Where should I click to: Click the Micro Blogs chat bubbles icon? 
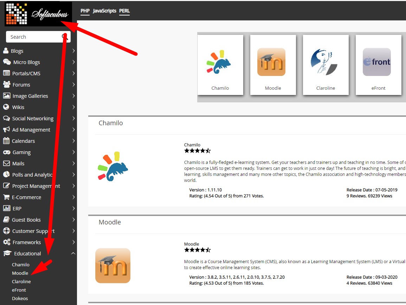pyautogui.click(x=7, y=62)
